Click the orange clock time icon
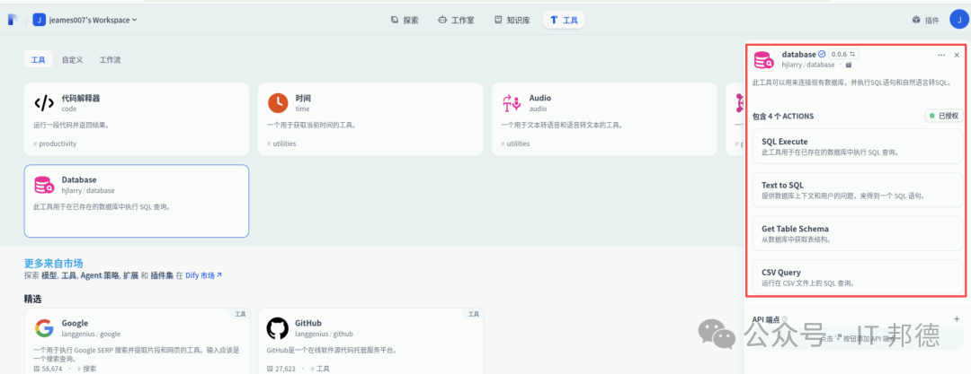The image size is (971, 374). pyautogui.click(x=278, y=102)
